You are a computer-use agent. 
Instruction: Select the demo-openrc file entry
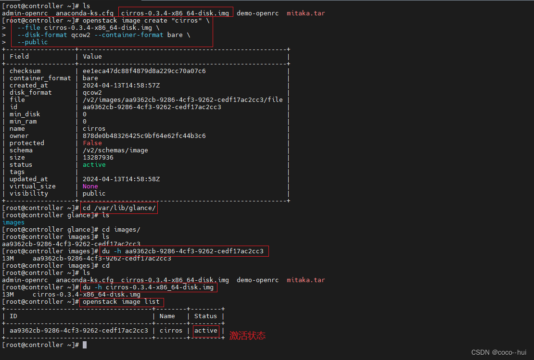tap(257, 13)
